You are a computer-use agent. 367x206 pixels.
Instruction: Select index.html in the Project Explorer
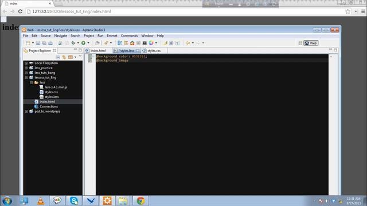tap(47, 102)
